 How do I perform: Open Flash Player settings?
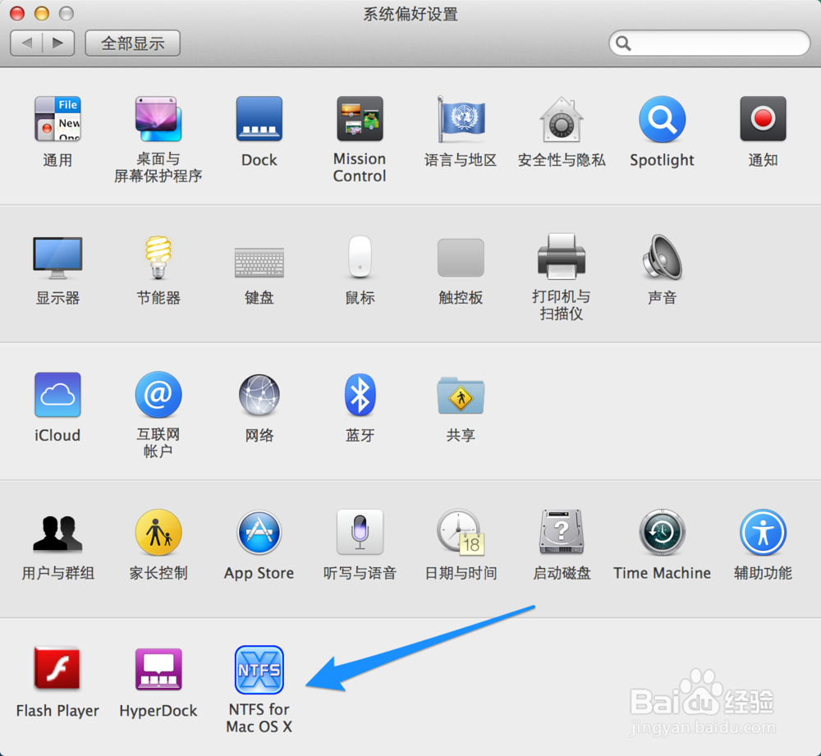click(x=57, y=671)
